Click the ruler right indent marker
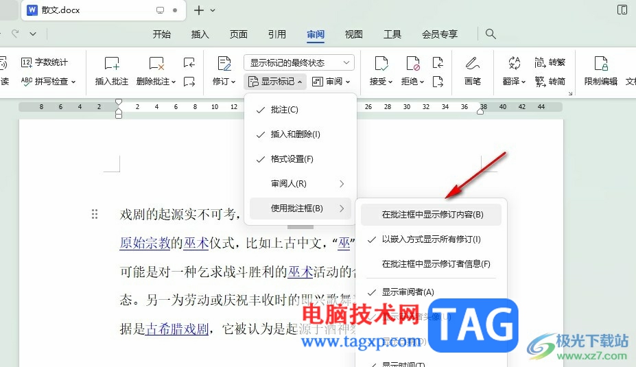The width and height of the screenshot is (636, 367). (480, 111)
